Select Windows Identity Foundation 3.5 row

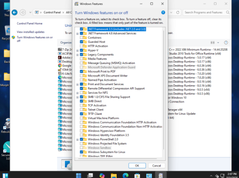point(109,135)
